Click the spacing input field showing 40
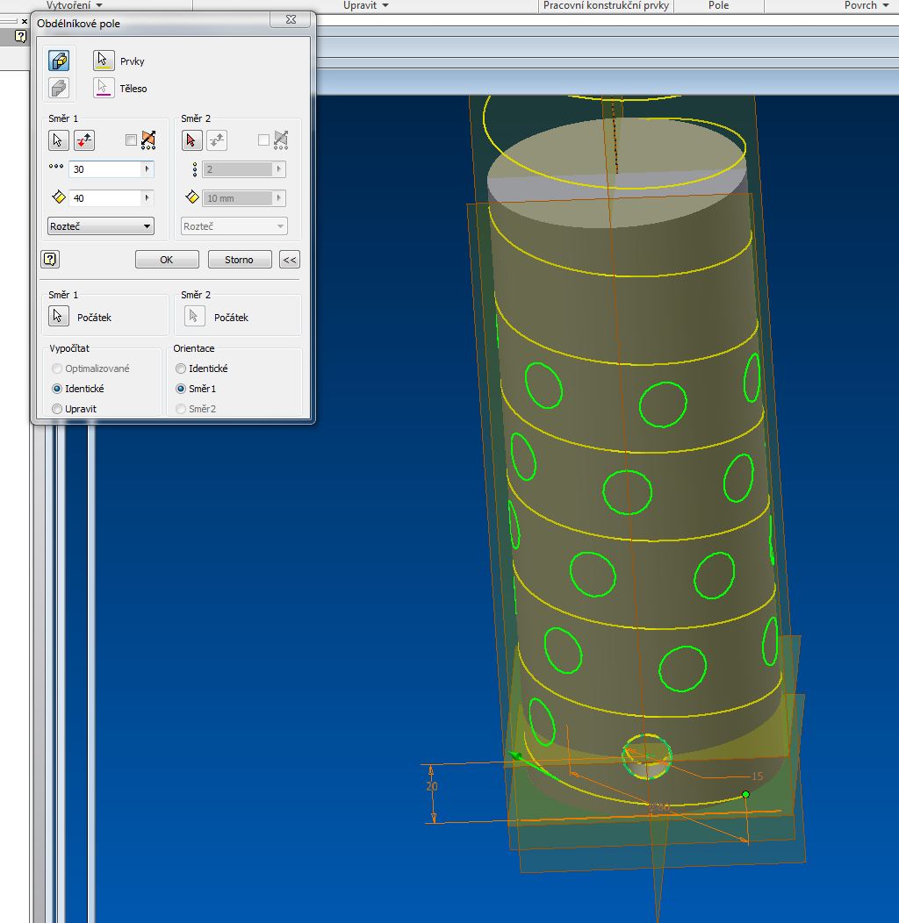This screenshot has width=899, height=923. [104, 197]
